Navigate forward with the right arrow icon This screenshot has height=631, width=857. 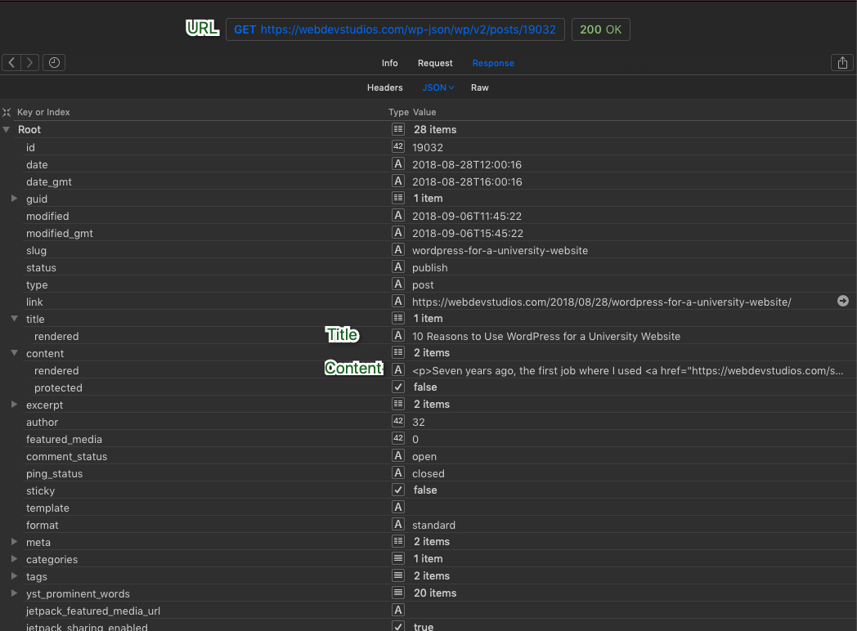click(x=29, y=62)
